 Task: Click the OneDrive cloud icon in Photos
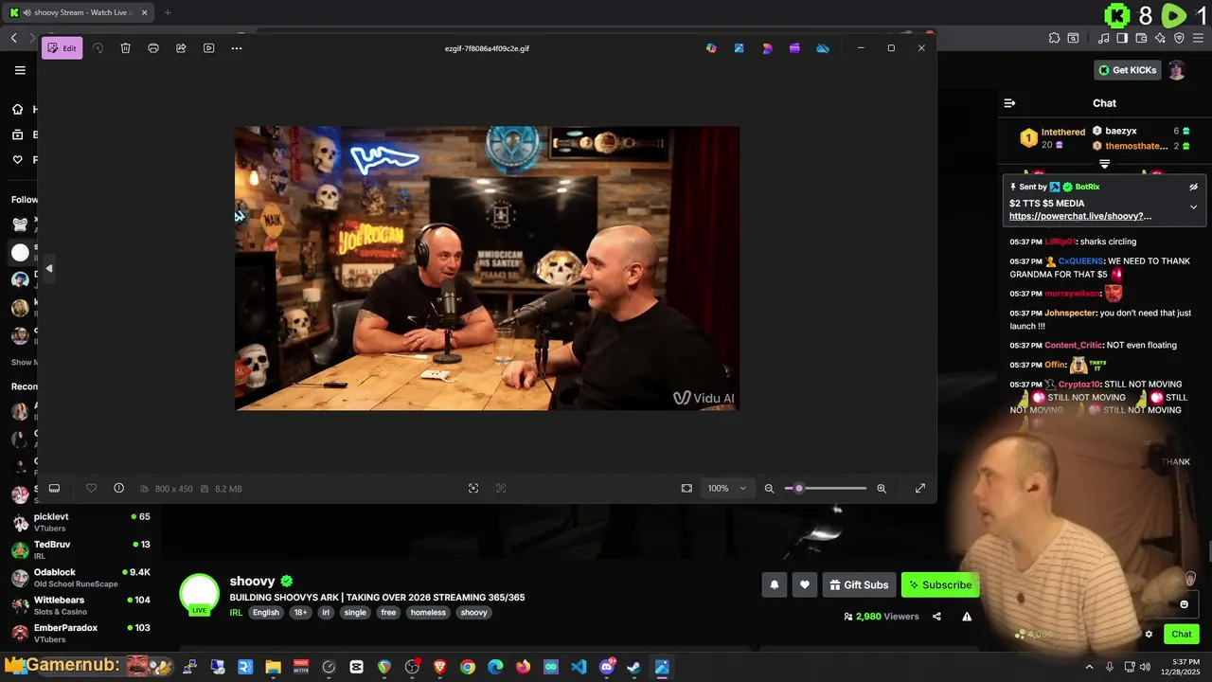pyautogui.click(x=823, y=48)
